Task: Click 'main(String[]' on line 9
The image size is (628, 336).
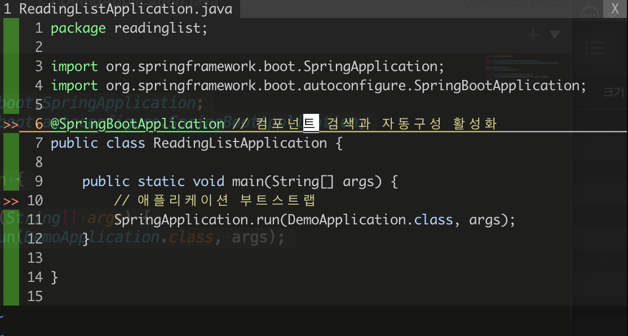Action: pos(283,182)
